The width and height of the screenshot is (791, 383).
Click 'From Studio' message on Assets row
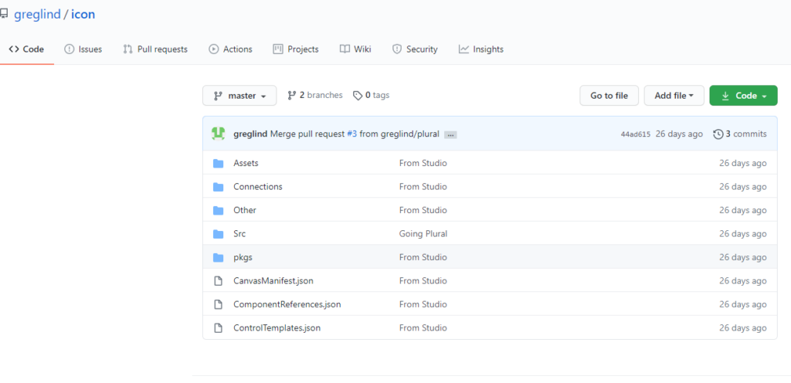tap(423, 163)
